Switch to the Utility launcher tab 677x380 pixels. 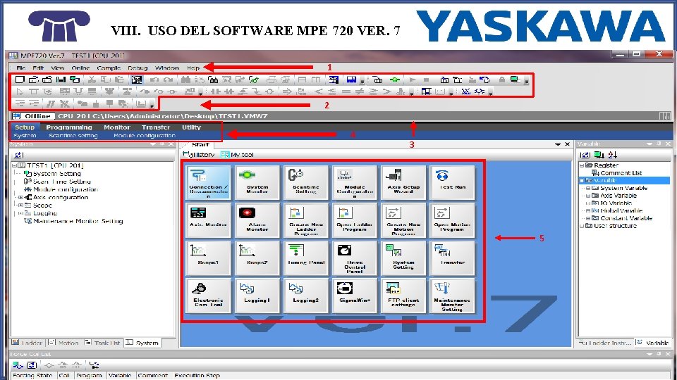(x=191, y=127)
